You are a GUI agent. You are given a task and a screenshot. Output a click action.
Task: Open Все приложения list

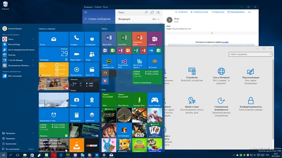(x=11, y=149)
